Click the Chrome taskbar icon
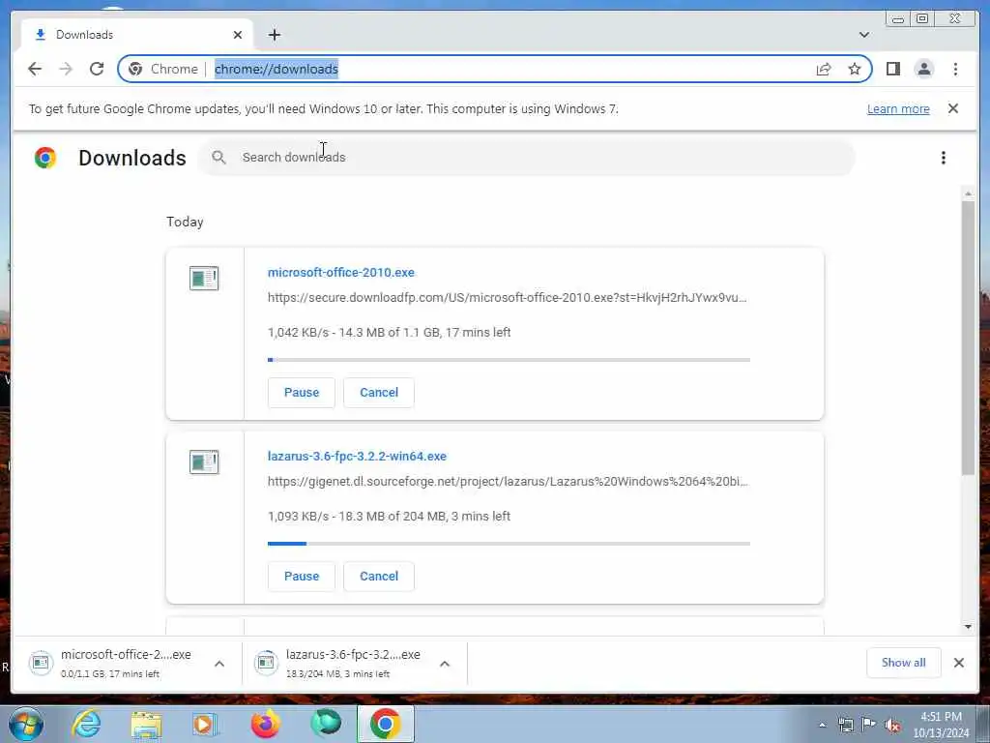990x743 pixels. point(385,724)
